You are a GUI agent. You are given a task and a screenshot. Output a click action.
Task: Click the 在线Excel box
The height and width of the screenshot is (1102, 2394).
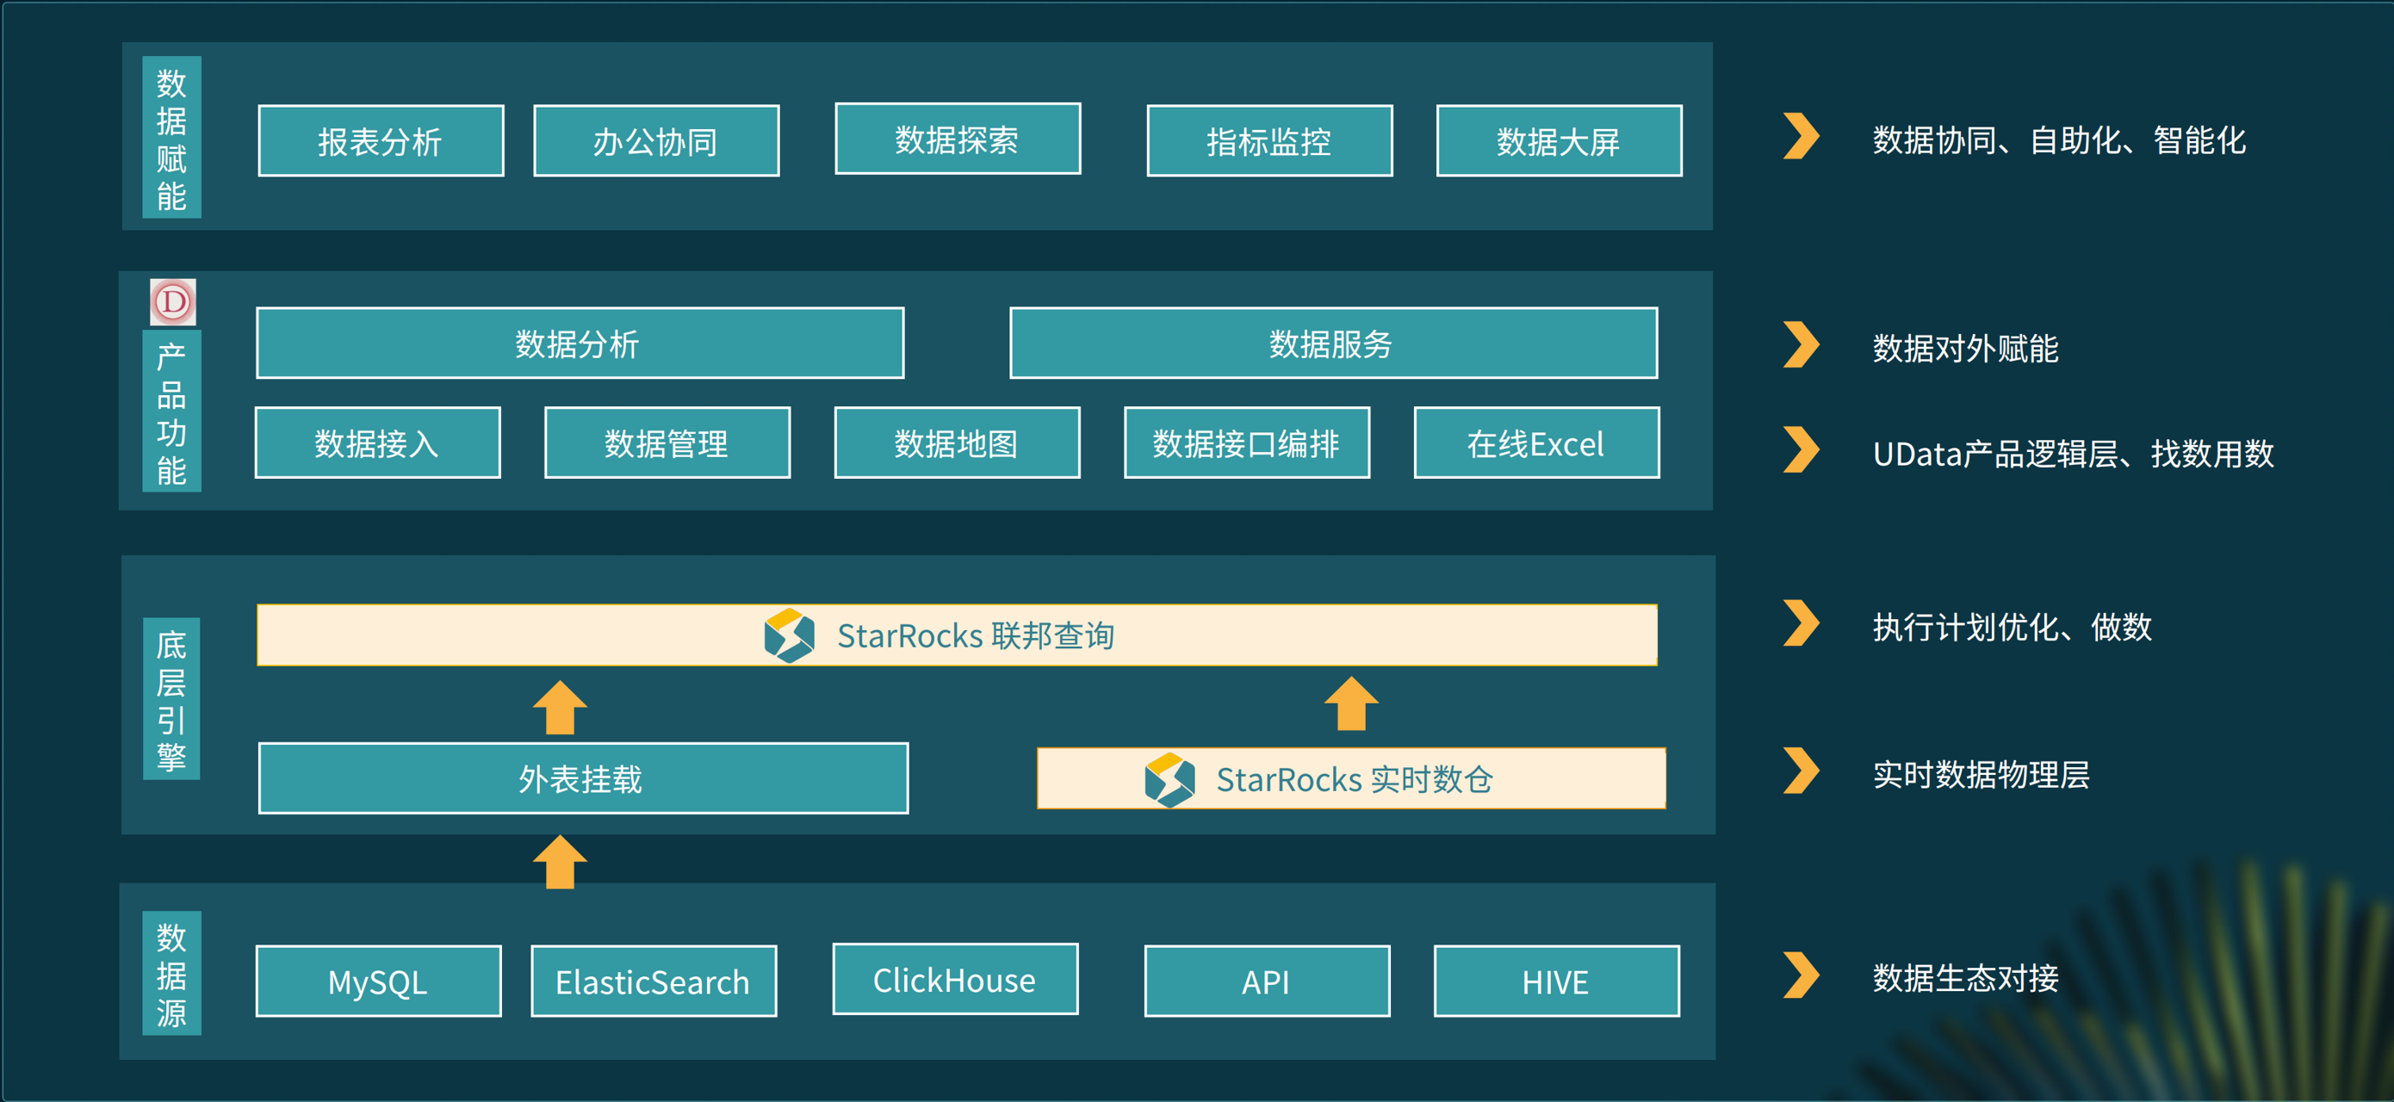click(x=1535, y=443)
